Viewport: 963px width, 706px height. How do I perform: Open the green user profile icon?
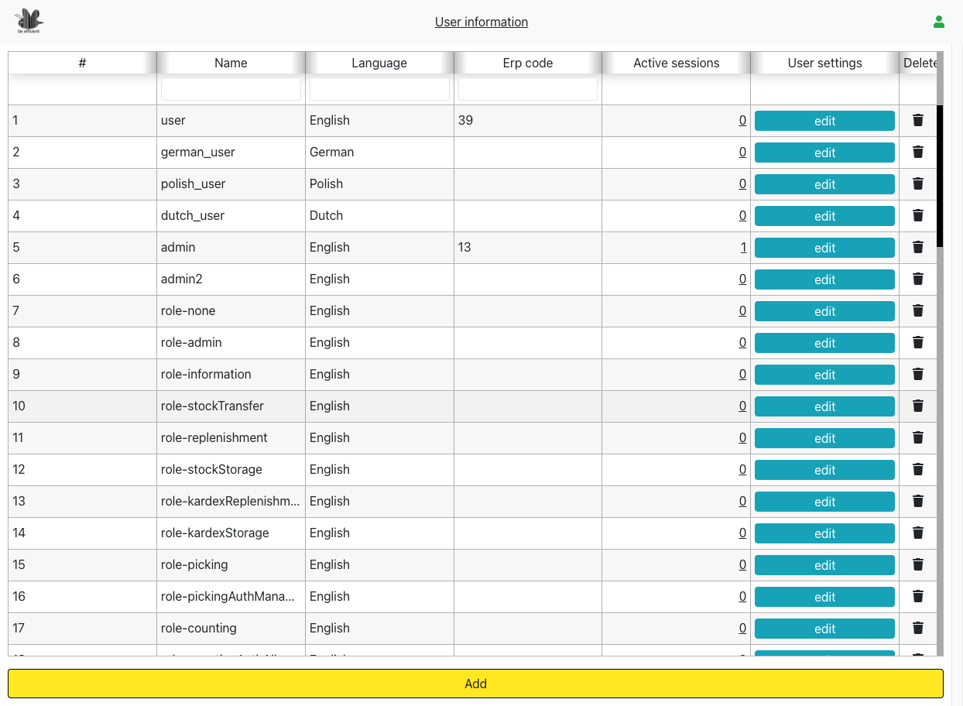pos(939,22)
